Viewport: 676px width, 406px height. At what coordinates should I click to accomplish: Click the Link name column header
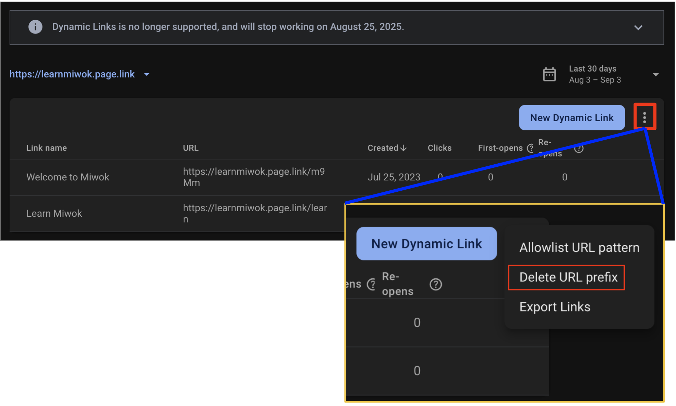pos(46,148)
